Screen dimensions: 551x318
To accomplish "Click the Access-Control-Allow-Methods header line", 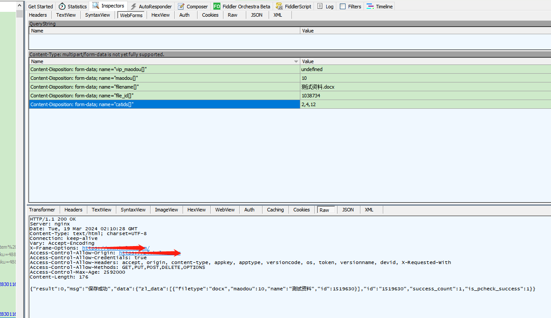I will [x=117, y=267].
